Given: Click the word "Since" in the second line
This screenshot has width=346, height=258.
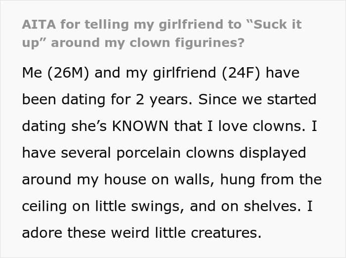Looking at the screenshot, I should [x=217, y=99].
